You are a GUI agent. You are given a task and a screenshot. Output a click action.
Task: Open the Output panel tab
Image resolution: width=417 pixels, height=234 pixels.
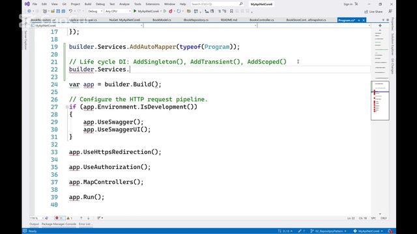(34, 224)
